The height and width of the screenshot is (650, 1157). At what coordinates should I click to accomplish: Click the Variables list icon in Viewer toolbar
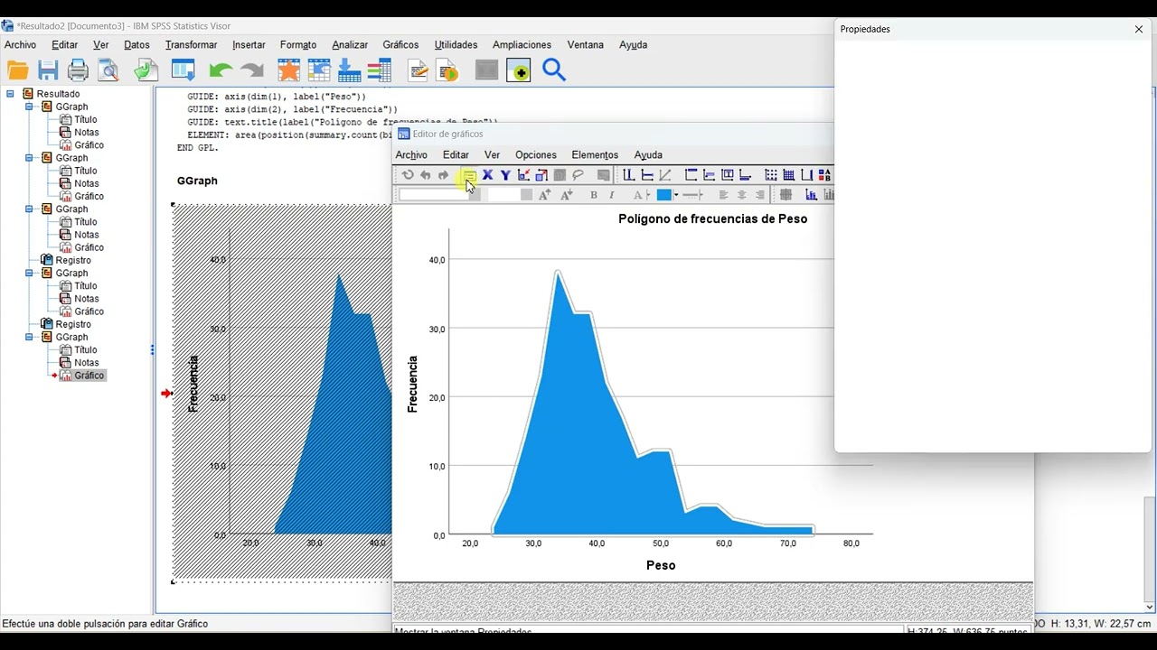tap(380, 70)
